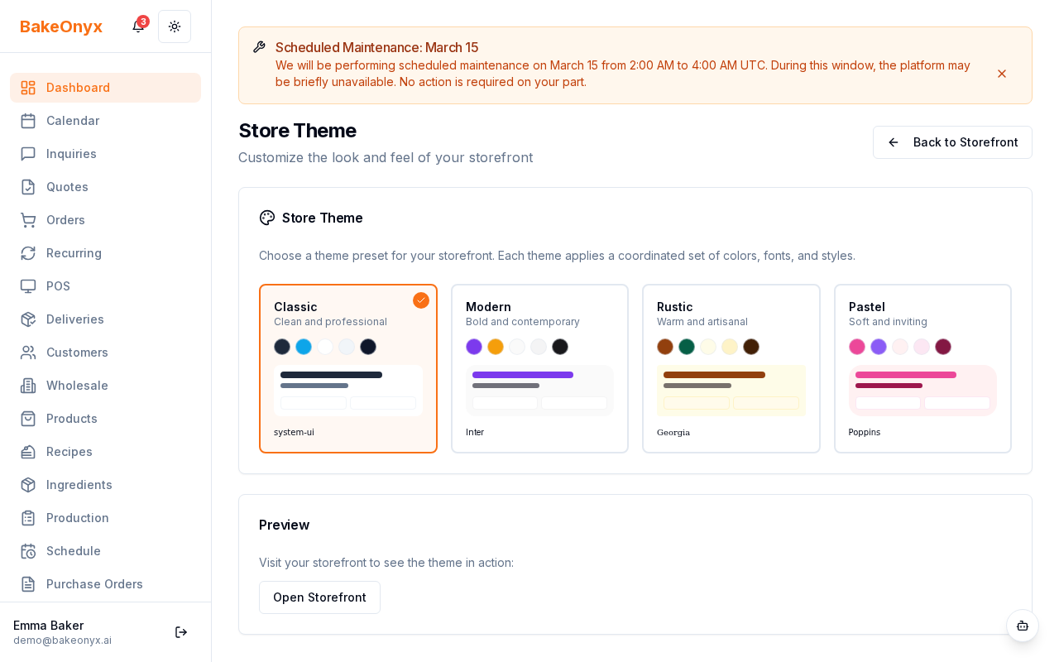The width and height of the screenshot is (1059, 662).
Task: Click the Back to Storefront button
Action: [952, 142]
